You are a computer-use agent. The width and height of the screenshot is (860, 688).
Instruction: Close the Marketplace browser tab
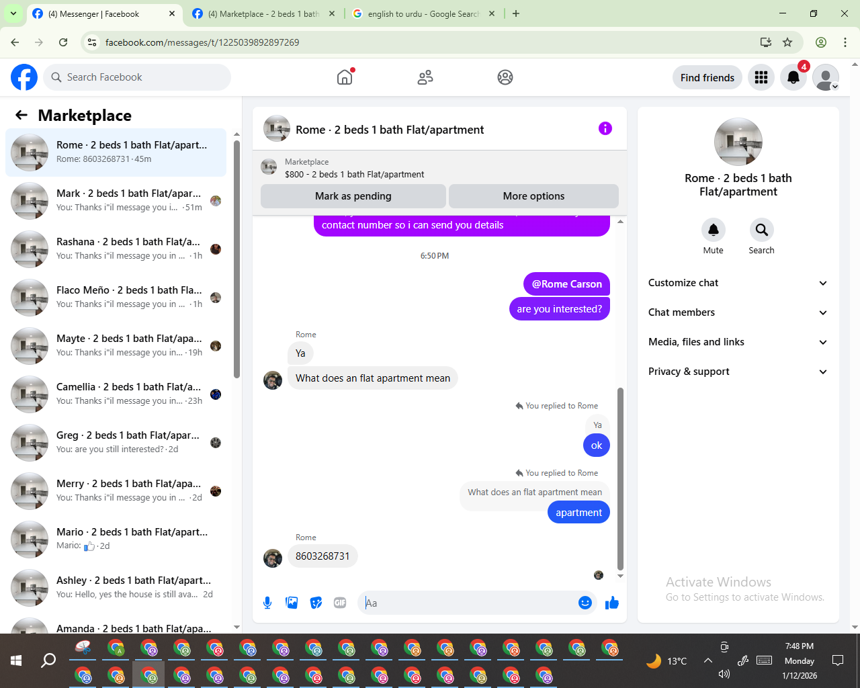[x=331, y=13]
